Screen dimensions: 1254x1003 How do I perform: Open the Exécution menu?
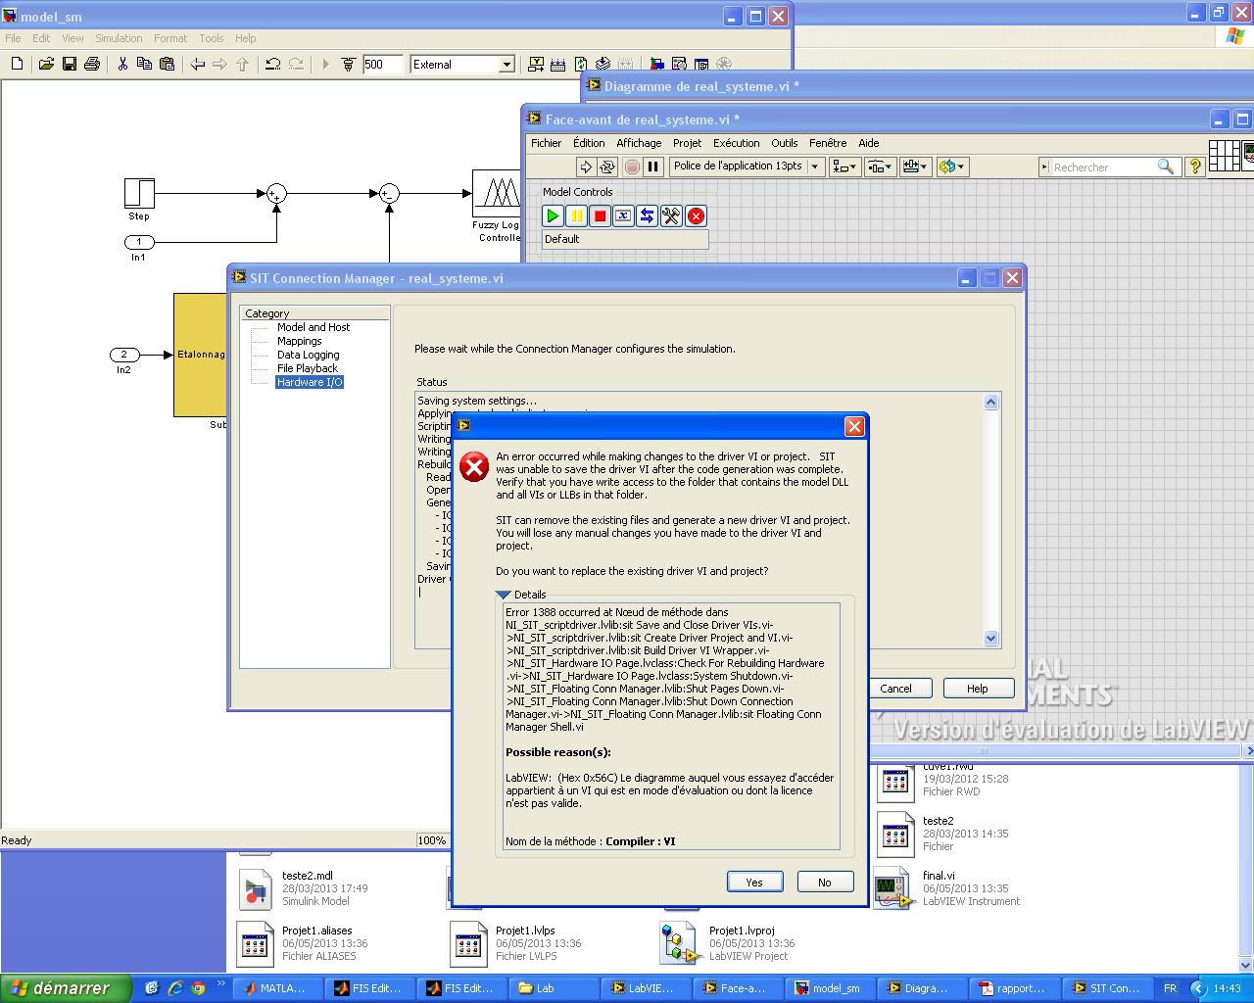[x=736, y=143]
